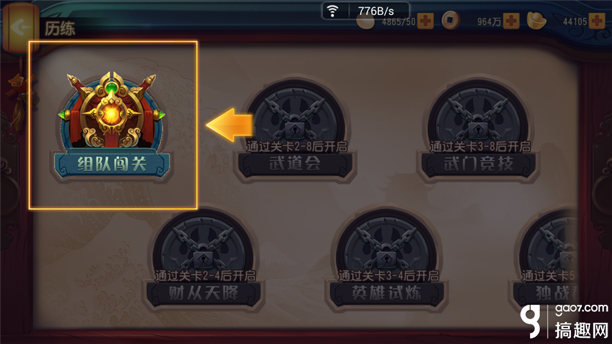612x344 pixels.
Task: Select the 武道会 label banner
Action: tap(295, 163)
